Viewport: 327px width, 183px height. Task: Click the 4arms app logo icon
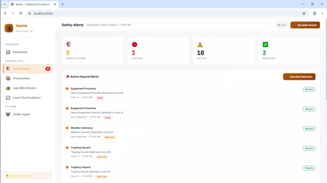tap(9, 28)
